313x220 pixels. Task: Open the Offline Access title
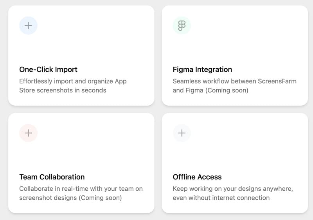coord(197,177)
